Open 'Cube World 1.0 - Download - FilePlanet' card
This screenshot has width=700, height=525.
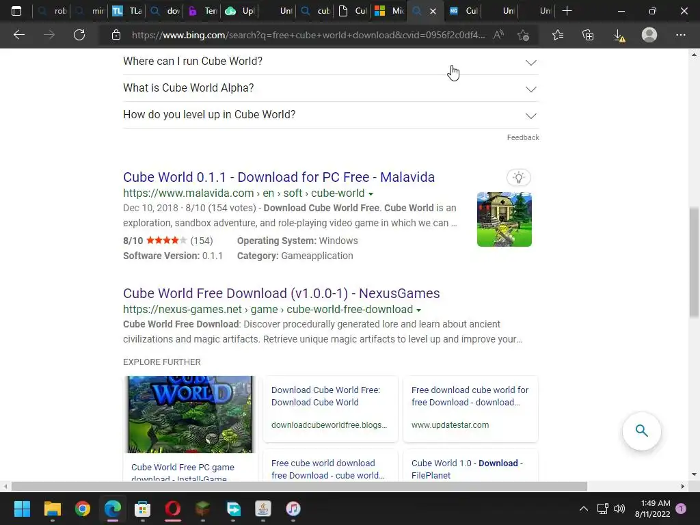470,466
